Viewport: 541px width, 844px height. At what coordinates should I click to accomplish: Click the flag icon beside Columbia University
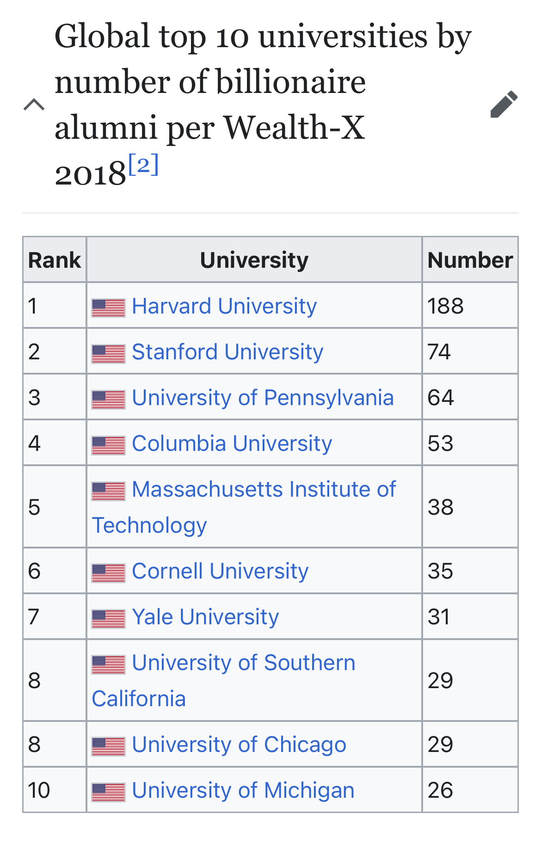tap(108, 445)
